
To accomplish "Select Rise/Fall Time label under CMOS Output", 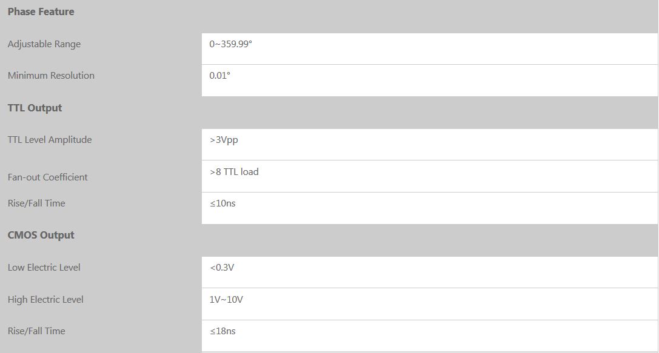I will (x=36, y=331).
